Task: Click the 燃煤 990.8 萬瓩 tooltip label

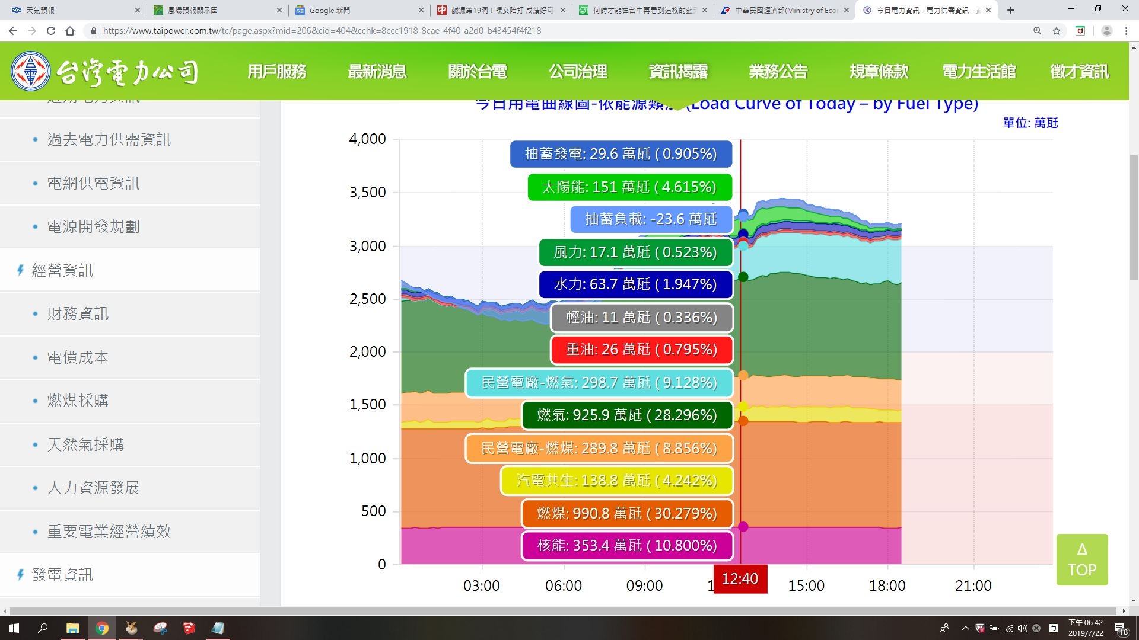Action: (627, 513)
